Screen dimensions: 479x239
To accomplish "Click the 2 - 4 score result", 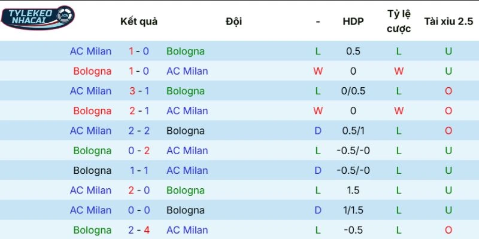I will click(139, 230).
